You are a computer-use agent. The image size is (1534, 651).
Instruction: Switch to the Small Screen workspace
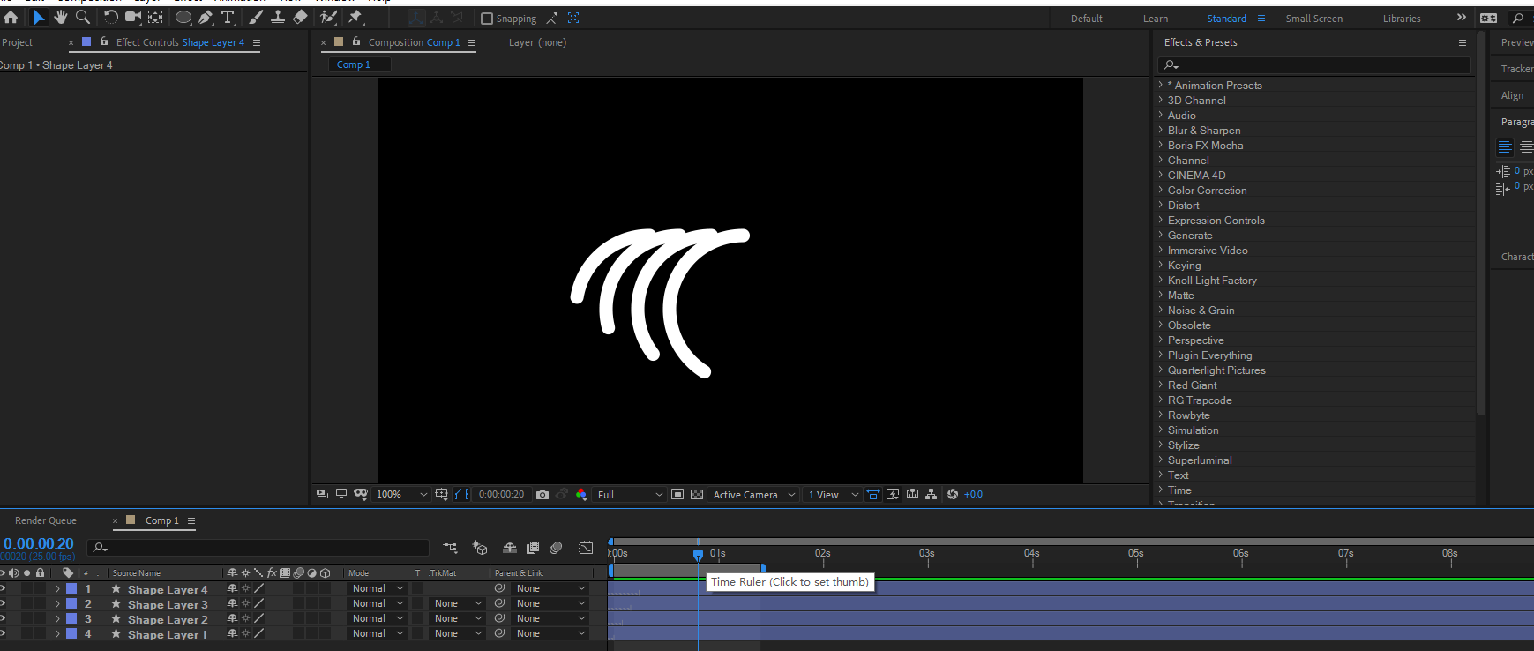(x=1313, y=19)
